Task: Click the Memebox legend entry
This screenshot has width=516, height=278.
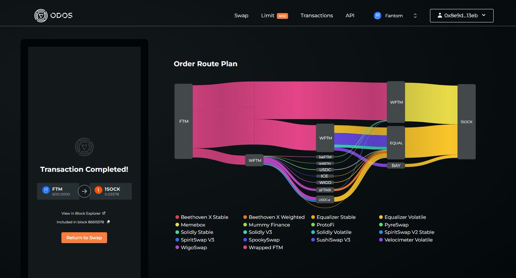Action: (191, 225)
